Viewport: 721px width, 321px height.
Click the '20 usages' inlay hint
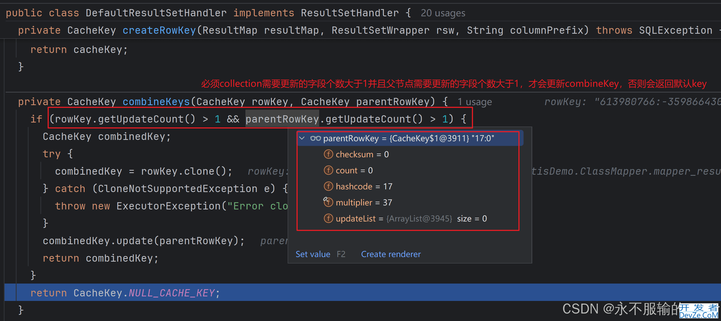[x=443, y=13]
